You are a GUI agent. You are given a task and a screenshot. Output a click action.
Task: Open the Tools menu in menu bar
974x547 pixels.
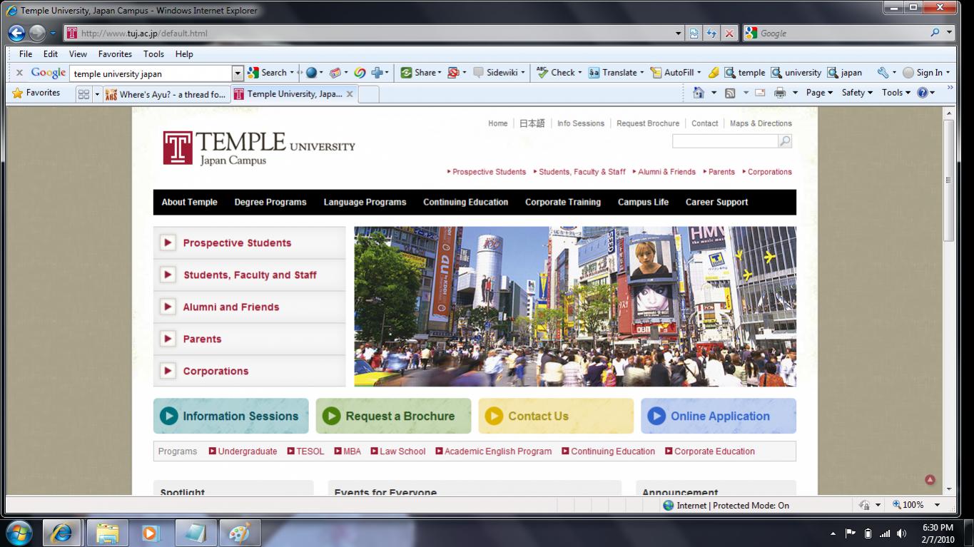[x=153, y=53]
